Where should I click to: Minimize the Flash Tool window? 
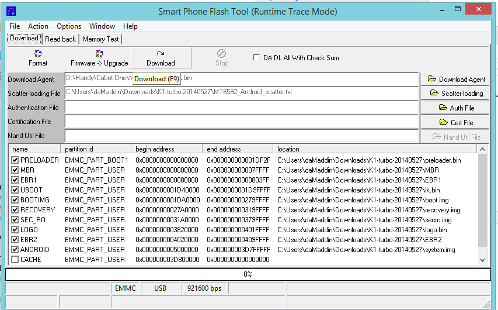coord(442,10)
